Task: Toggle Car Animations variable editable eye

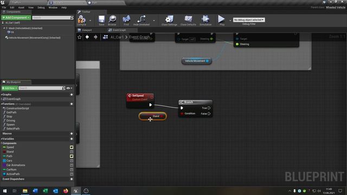Action: [x=72, y=165]
